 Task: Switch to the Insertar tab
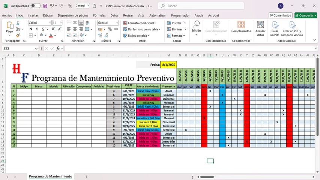(x=33, y=15)
